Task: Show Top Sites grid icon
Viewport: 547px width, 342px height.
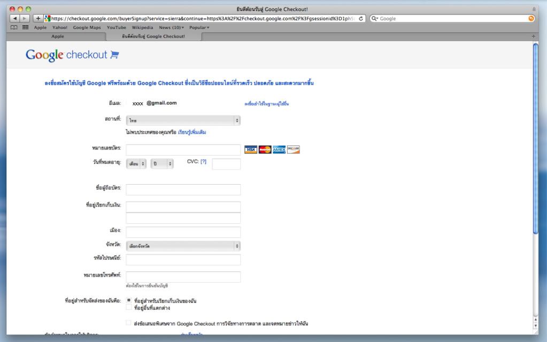Action: pyautogui.click(x=26, y=27)
